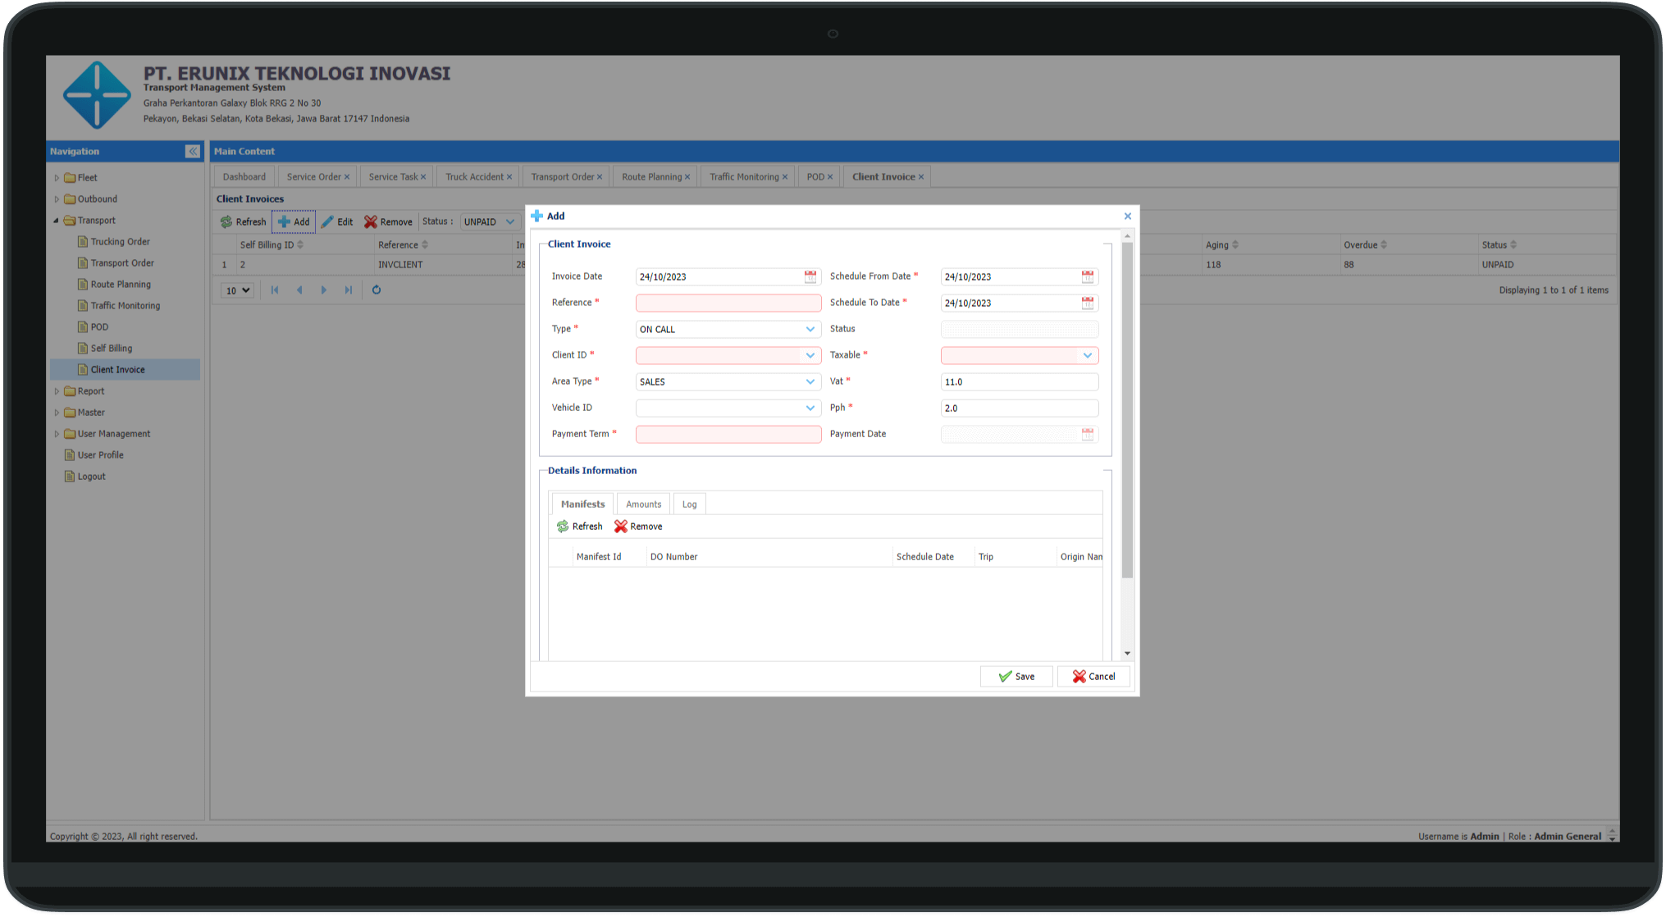This screenshot has width=1666, height=917.
Task: Open Trucking Order in the navigation tree
Action: tap(121, 242)
